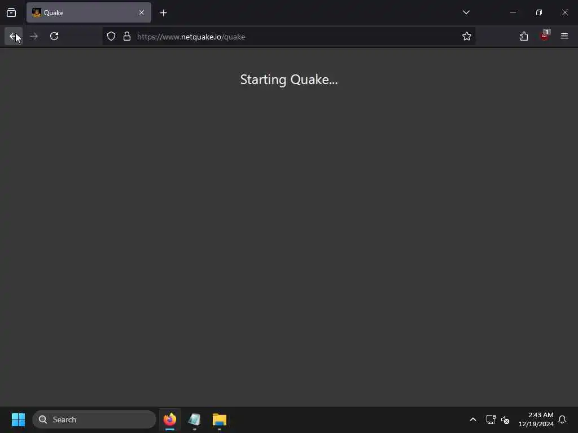This screenshot has width=578, height=433.
Task: Click the Starting Quake... text
Action: tap(288, 79)
